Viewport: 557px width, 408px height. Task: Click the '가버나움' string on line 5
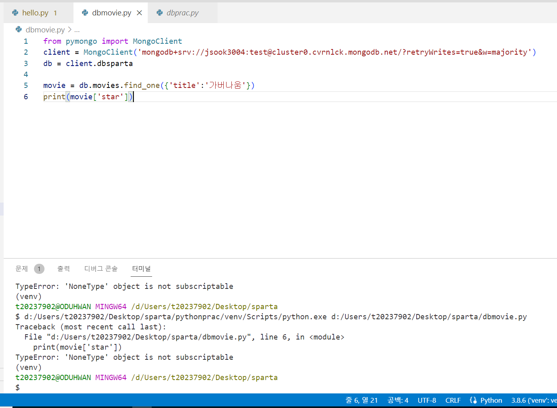point(225,85)
